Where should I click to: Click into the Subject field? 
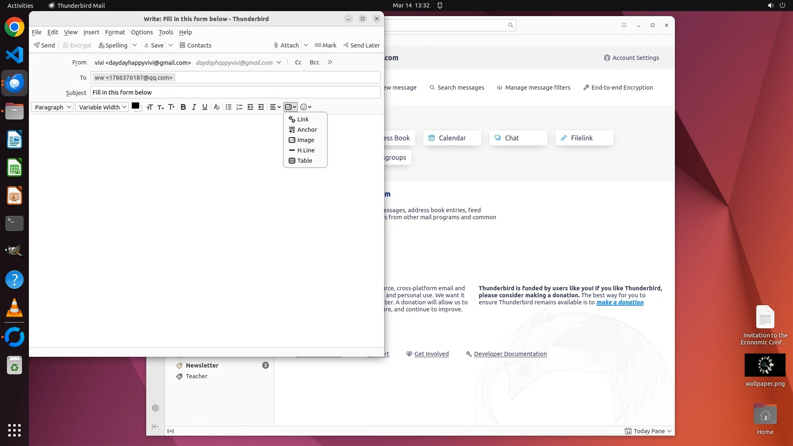235,93
